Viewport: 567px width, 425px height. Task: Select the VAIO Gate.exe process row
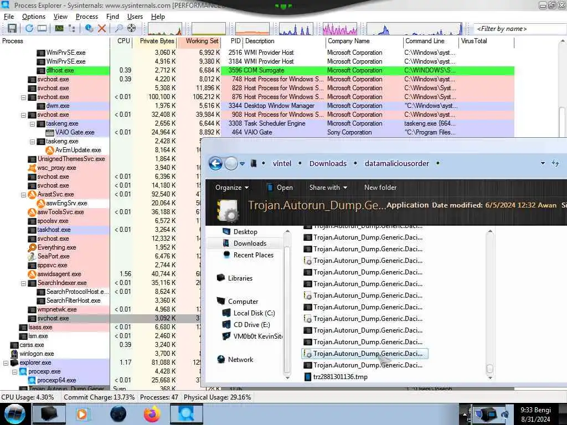(x=257, y=132)
